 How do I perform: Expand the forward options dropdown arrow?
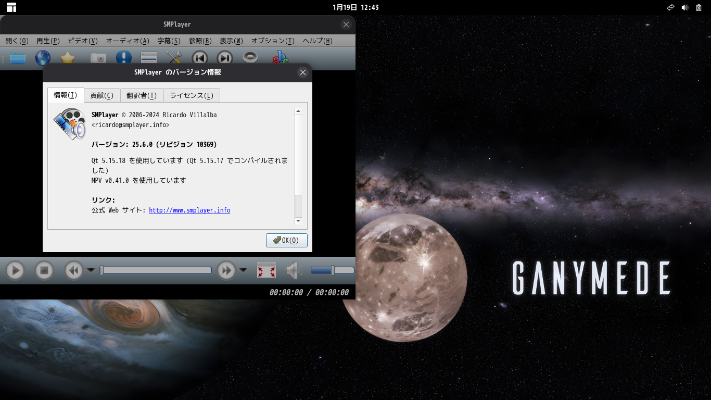coord(243,270)
